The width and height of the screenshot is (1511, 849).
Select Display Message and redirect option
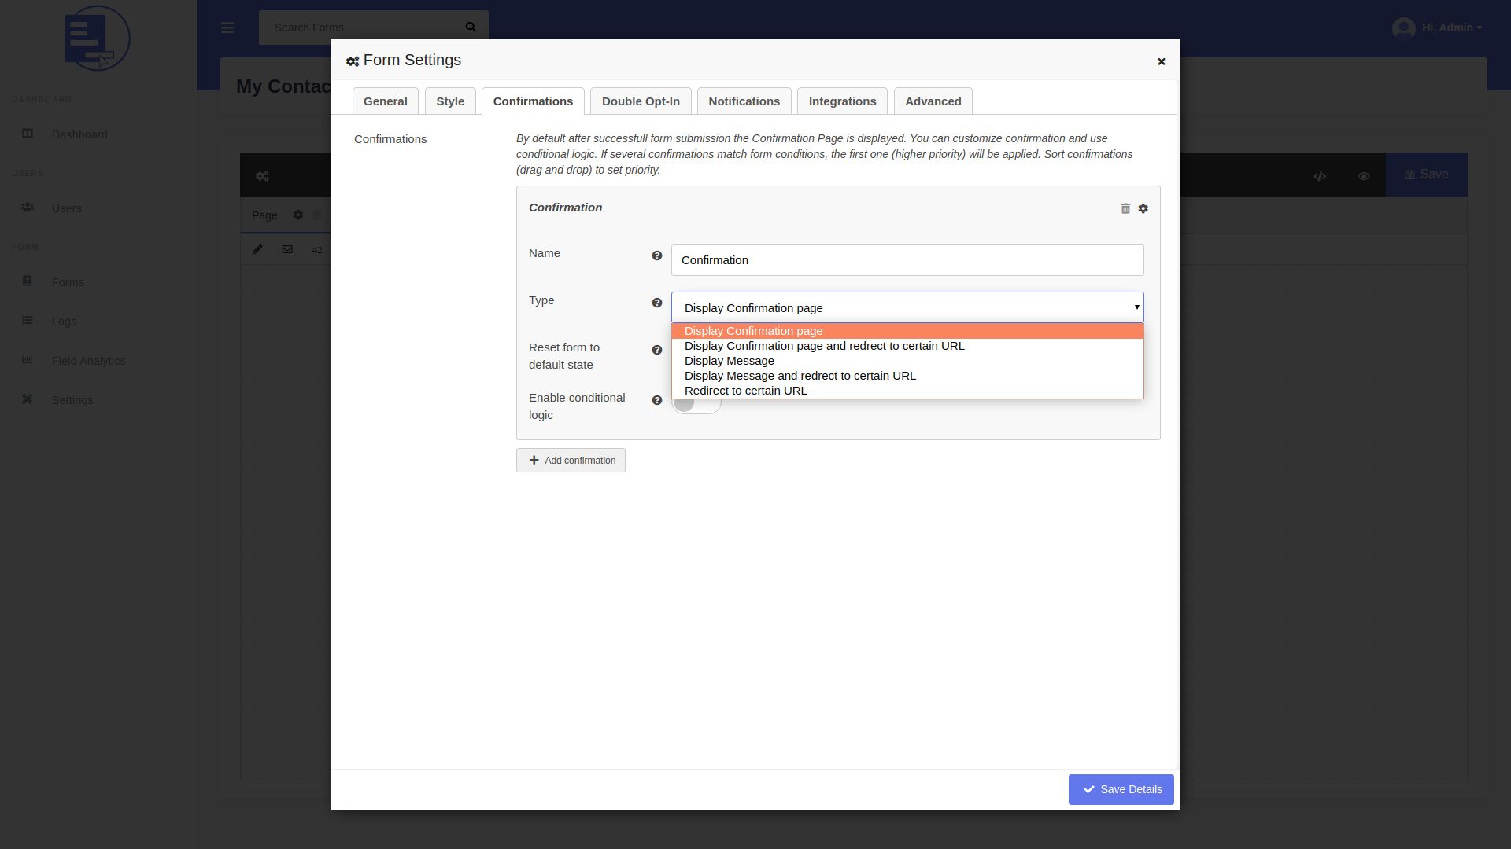800,376
